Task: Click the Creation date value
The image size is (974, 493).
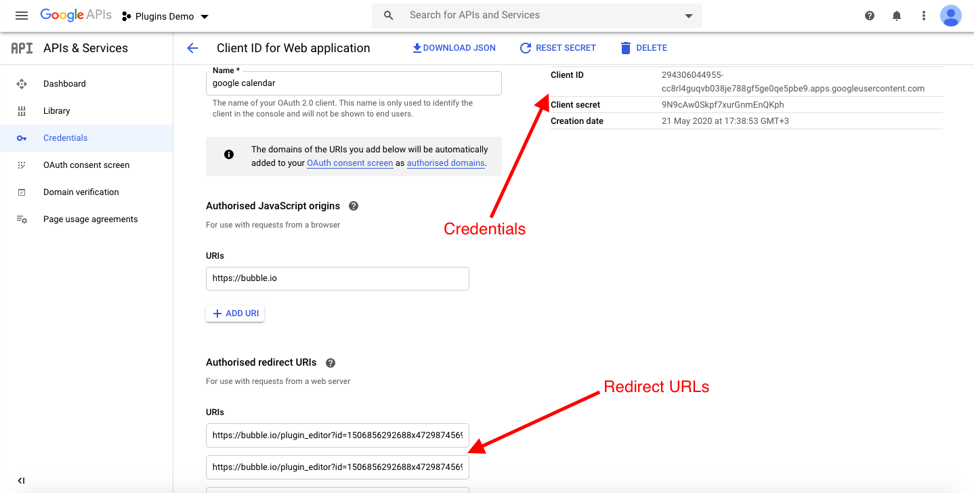Action: (x=725, y=121)
